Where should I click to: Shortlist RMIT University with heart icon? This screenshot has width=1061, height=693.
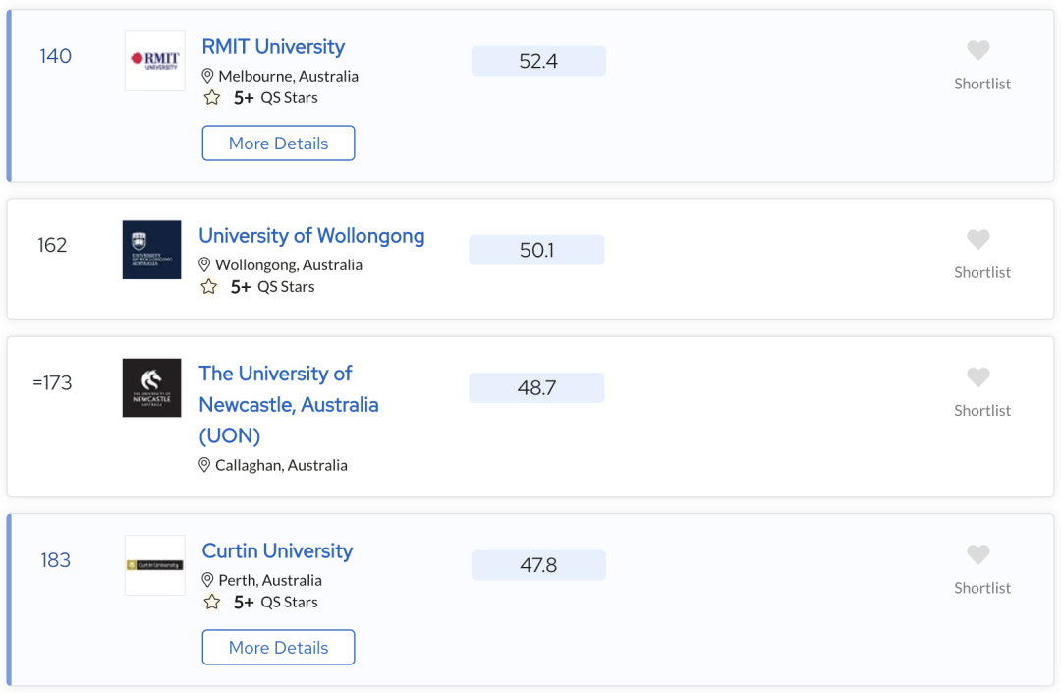(977, 50)
